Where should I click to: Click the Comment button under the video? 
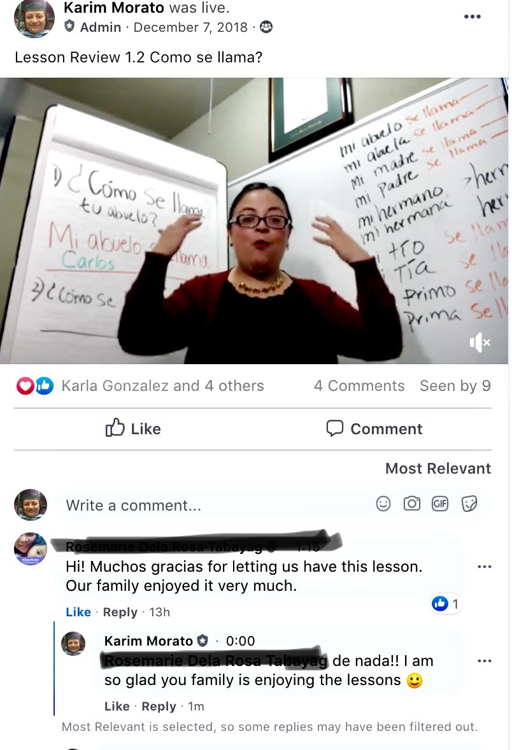(374, 428)
